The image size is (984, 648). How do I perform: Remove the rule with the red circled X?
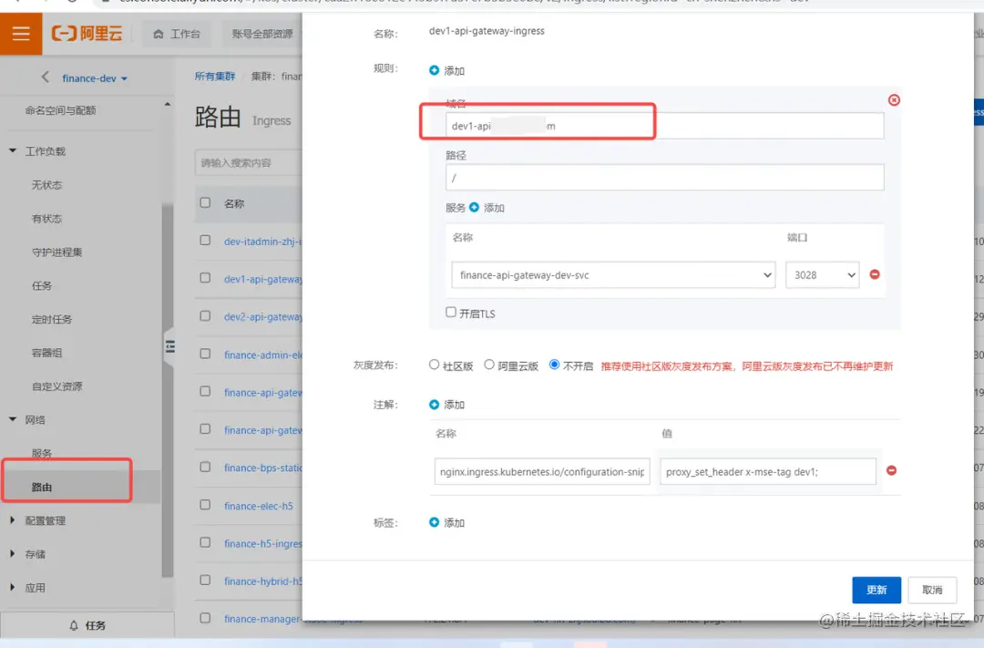click(x=894, y=100)
